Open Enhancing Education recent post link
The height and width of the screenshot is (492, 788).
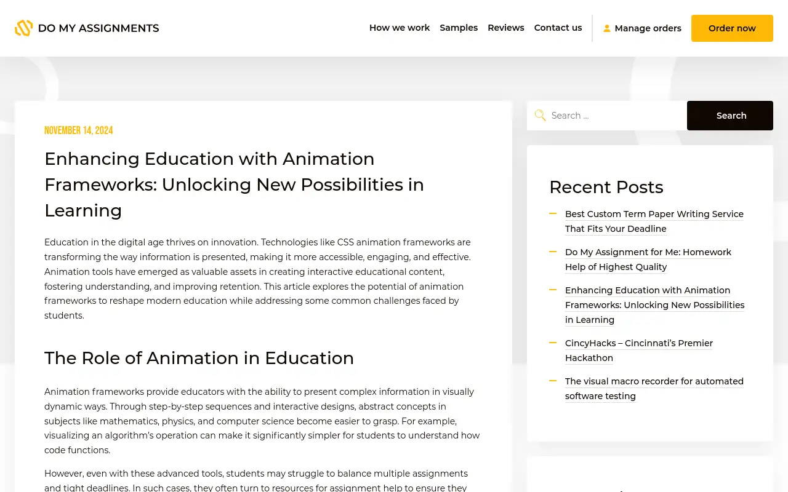coord(655,305)
